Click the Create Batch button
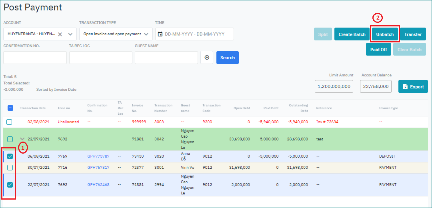Image resolution: width=432 pixels, height=208 pixels. 352,34
